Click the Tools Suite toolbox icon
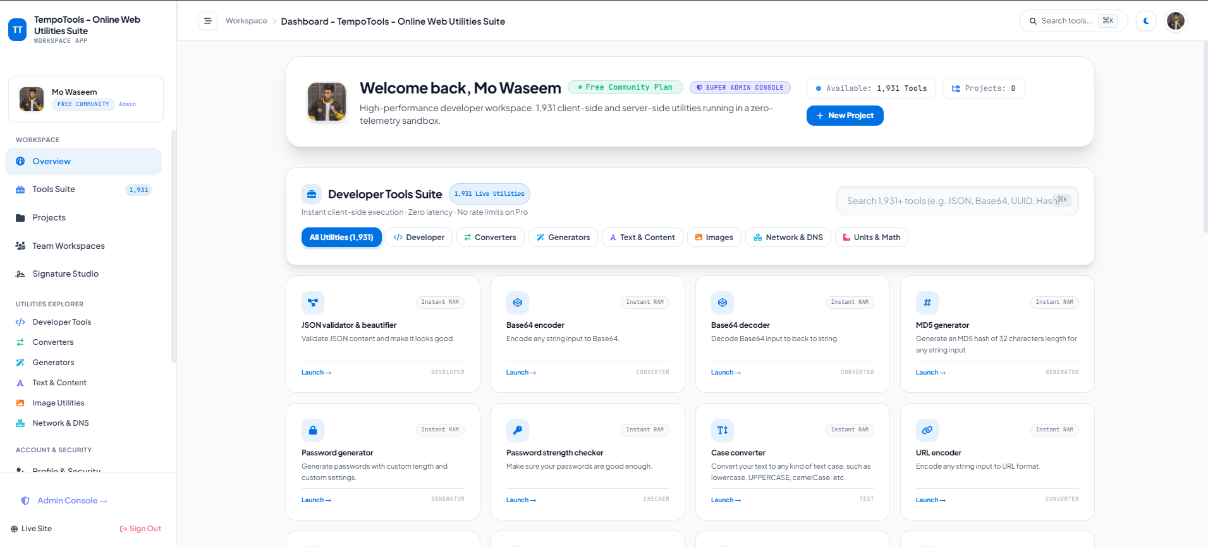Screen dimensions: 1208x547 pos(20,189)
